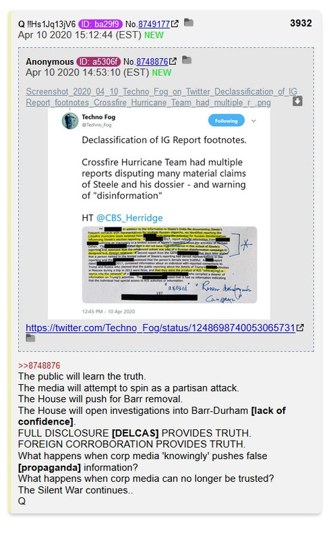Viewport: 329px width, 540px height.
Task: Click the Techno Fog profile avatar
Action: [70, 121]
